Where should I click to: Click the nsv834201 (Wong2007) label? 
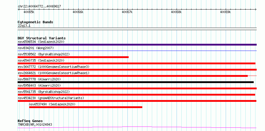pos(36,48)
